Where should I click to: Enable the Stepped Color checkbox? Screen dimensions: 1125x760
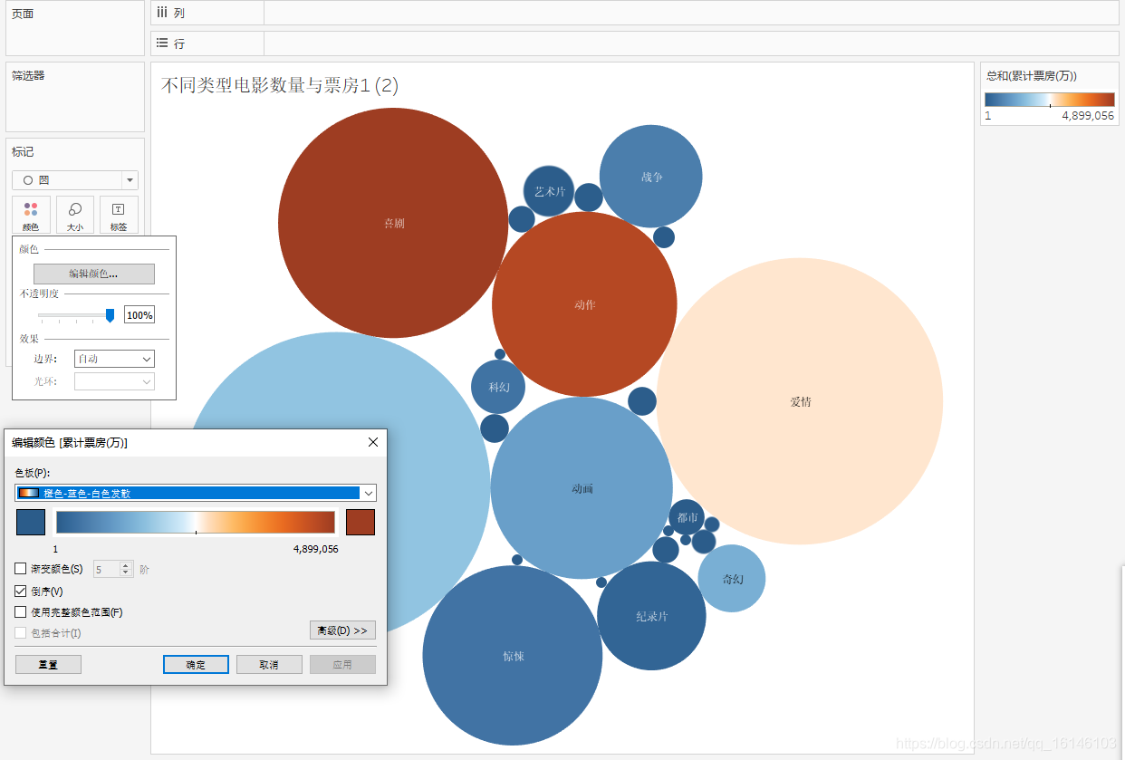pos(21,569)
